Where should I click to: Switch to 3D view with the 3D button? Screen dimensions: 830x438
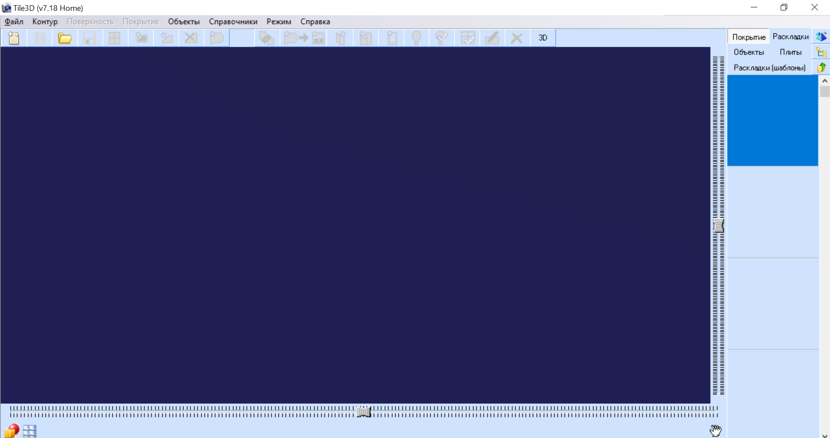(543, 38)
